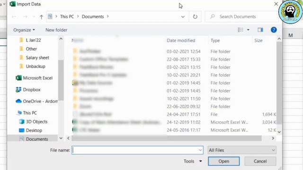Select This PC in address breadcrumb
303x170 pixels.
point(67,17)
